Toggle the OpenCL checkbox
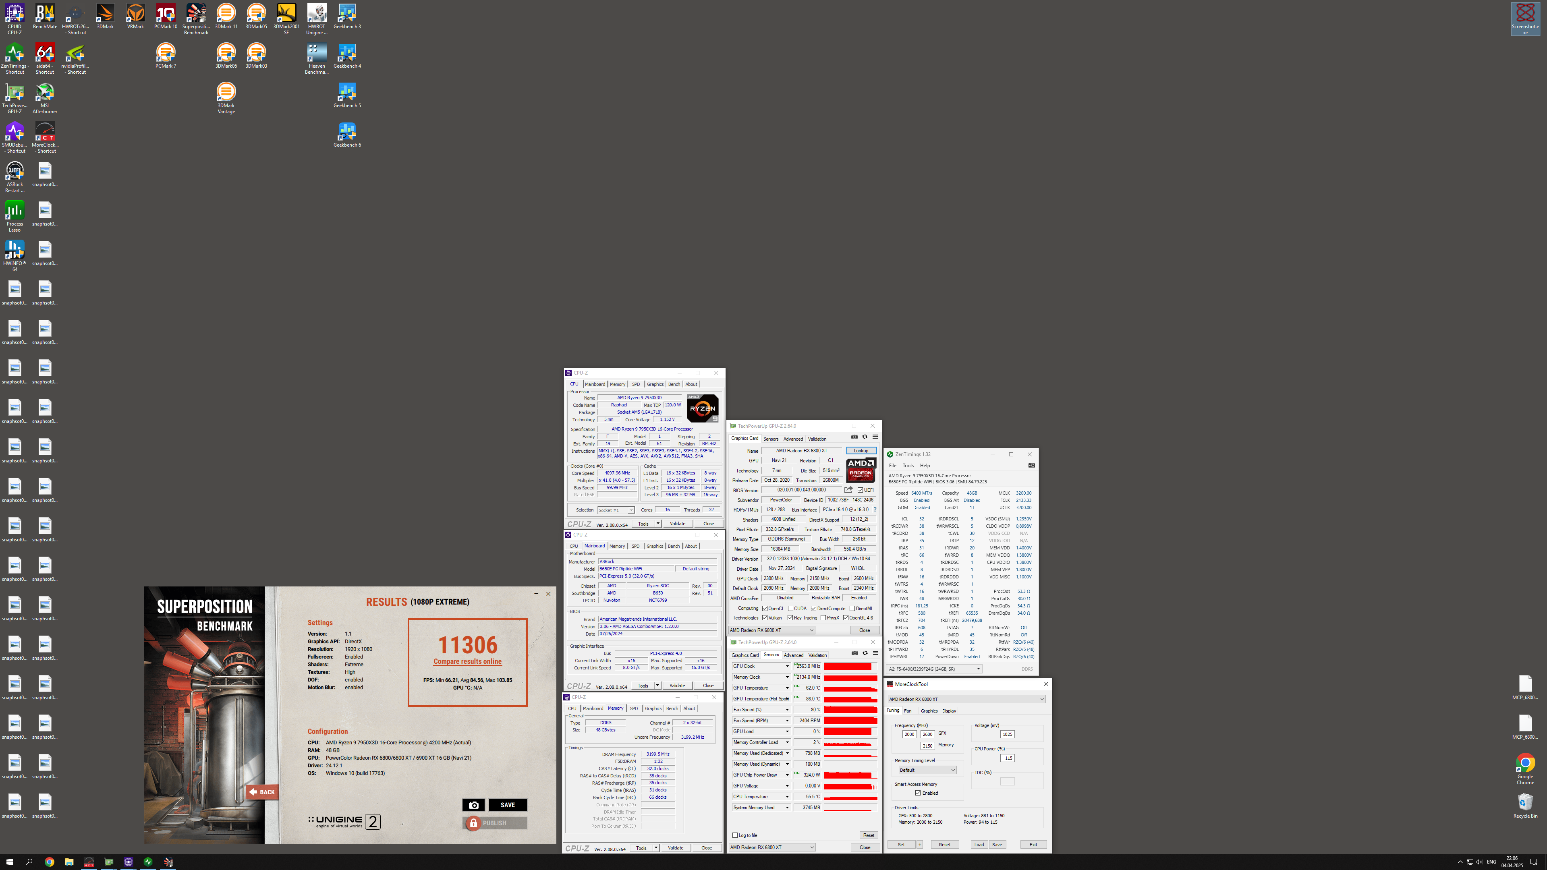The image size is (1547, 870). point(765,609)
